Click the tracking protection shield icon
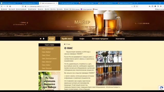This screenshot has width=164, height=92. 23,6
